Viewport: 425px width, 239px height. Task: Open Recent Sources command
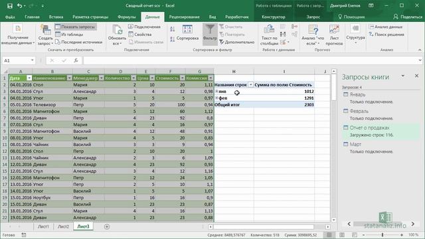click(78, 42)
